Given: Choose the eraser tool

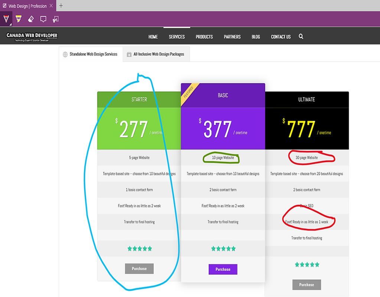Looking at the screenshot, I should 31,19.
